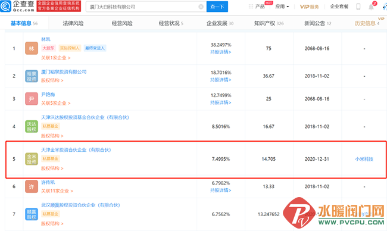Open the 金米投资 company avatar
Screen dimensions: 387x231
point(32,159)
